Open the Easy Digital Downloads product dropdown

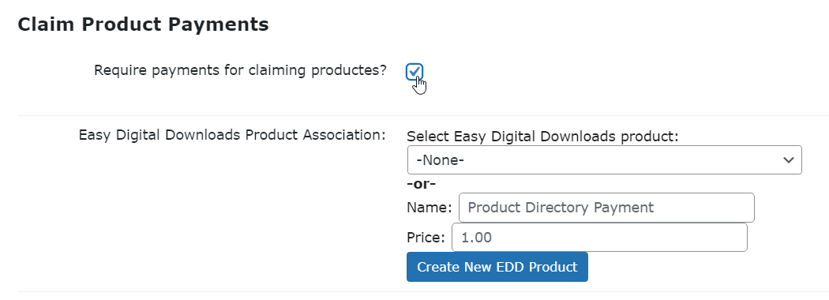[604, 159]
